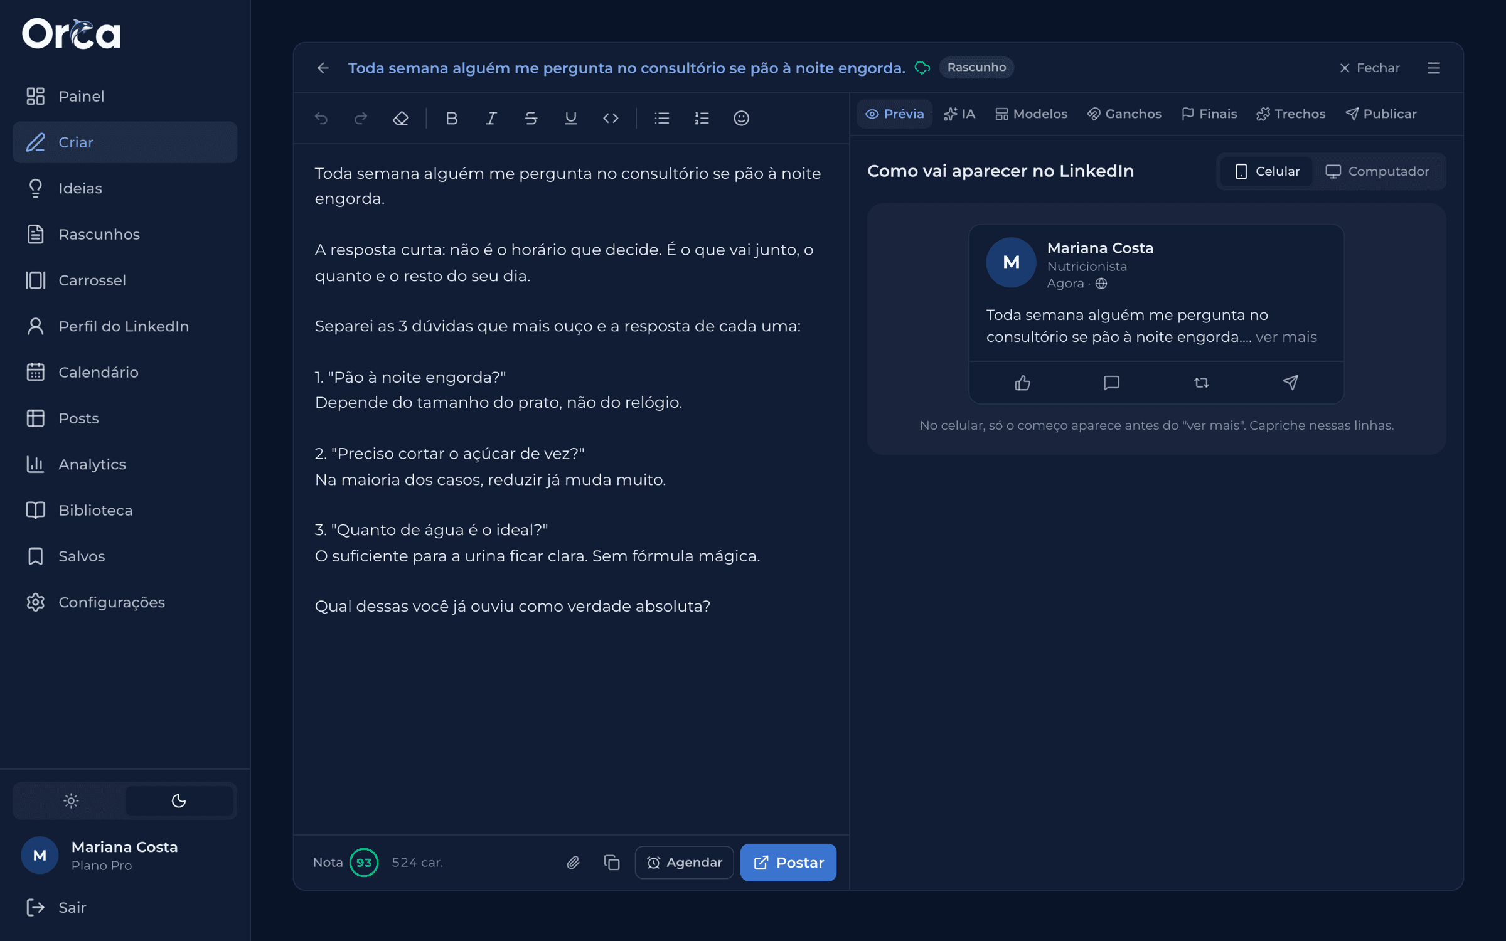Close the editor with Fechar
The image size is (1506, 941).
coord(1369,68)
